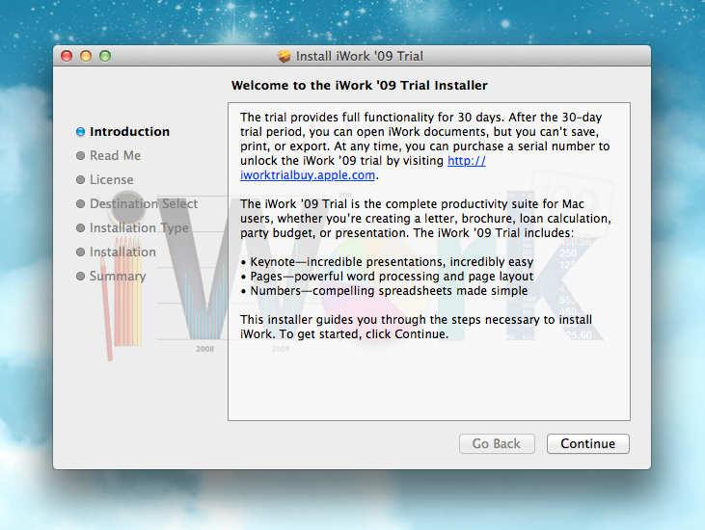Click the line 'The trial provides full functionality'
The height and width of the screenshot is (530, 705).
(x=420, y=118)
